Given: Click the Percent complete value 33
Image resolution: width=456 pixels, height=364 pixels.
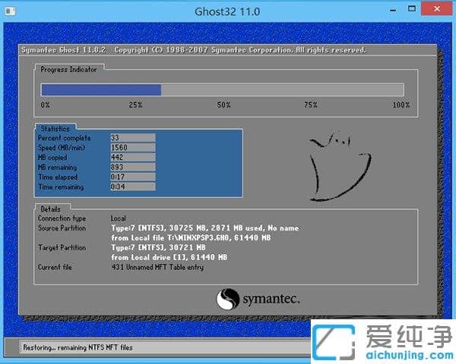Looking at the screenshot, I should tap(132, 137).
